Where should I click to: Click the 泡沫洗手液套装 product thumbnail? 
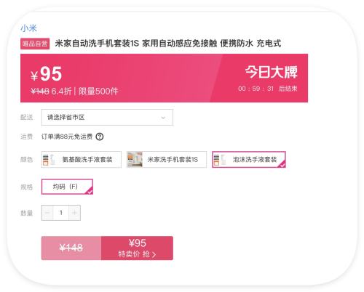tap(220, 160)
